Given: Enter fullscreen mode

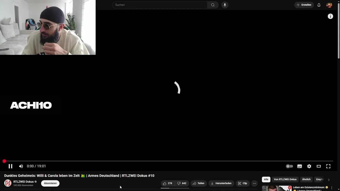Looking at the screenshot, I should click(328, 166).
